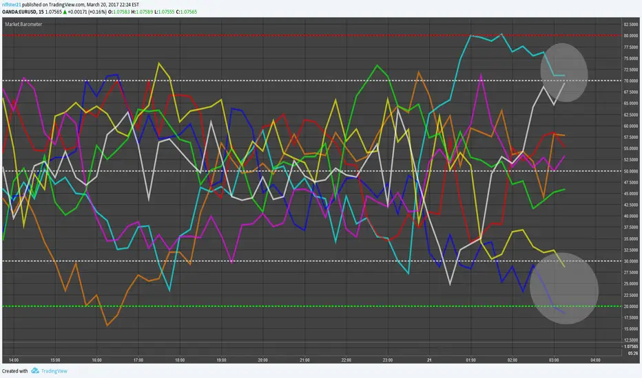This screenshot has height=378, width=642.
Task: Click the 12.5000 label on price axis
Action: pyautogui.click(x=630, y=340)
